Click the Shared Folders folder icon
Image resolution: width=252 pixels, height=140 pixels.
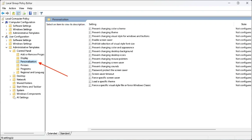point(14,83)
